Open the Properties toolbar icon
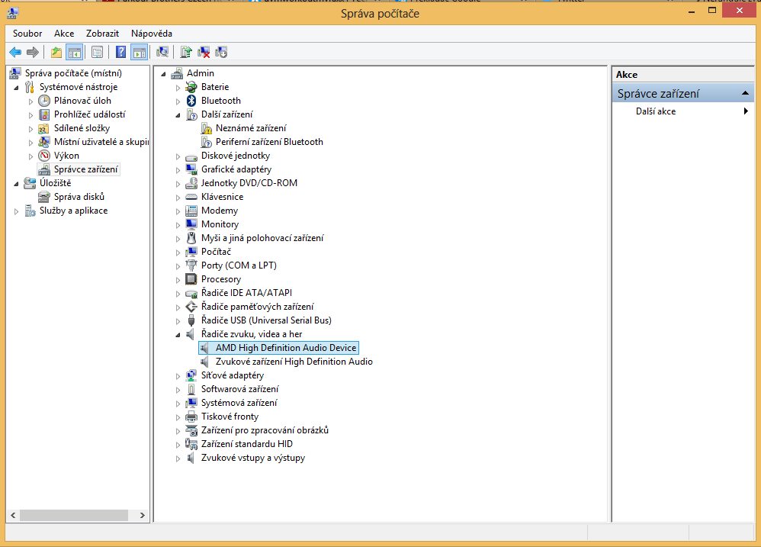This screenshot has height=547, width=761. (x=97, y=52)
